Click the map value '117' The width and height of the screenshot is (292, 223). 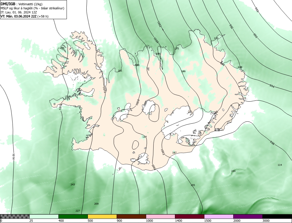click(145, 137)
